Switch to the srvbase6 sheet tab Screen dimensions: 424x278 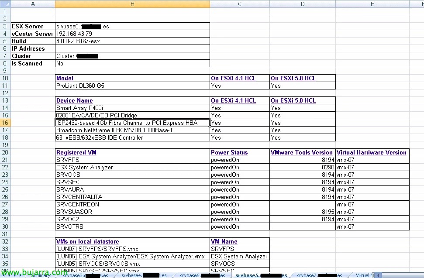[x=202, y=275]
